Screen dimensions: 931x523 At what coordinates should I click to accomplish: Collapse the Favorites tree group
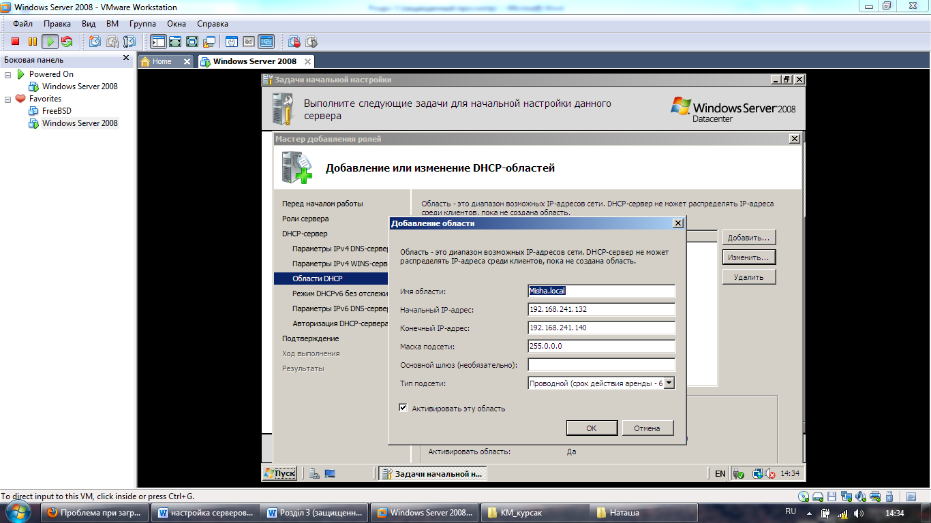coord(8,99)
